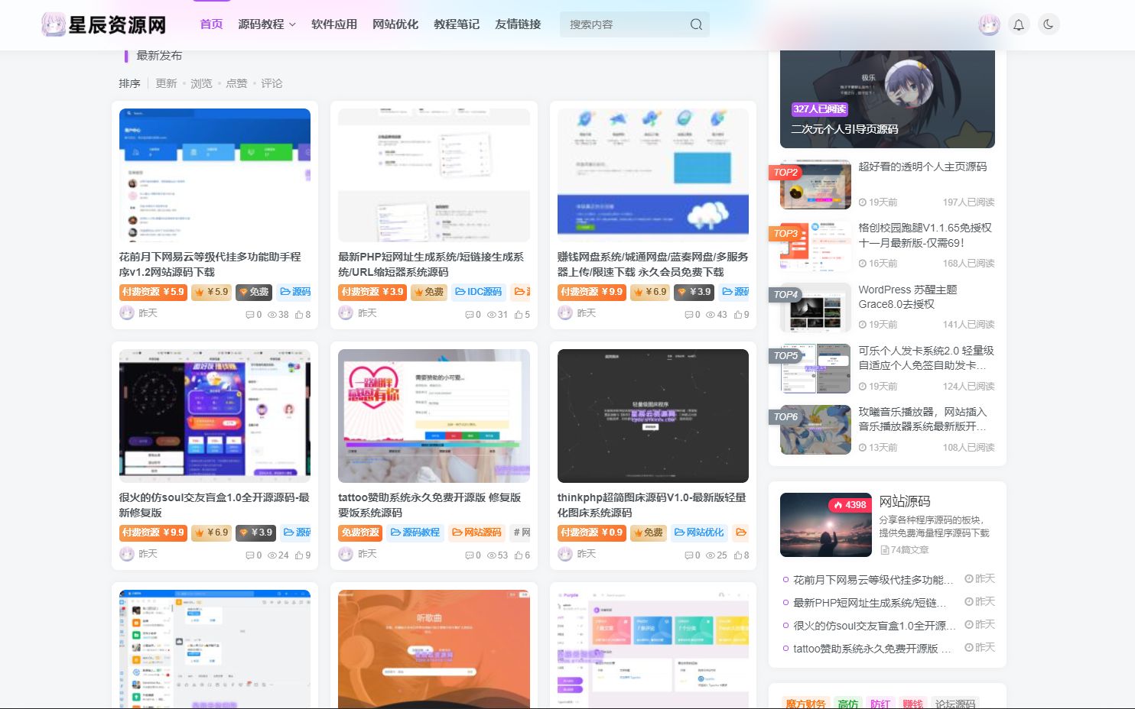Image resolution: width=1135 pixels, height=709 pixels.
Task: Open 软件应用 nav item
Action: point(334,24)
